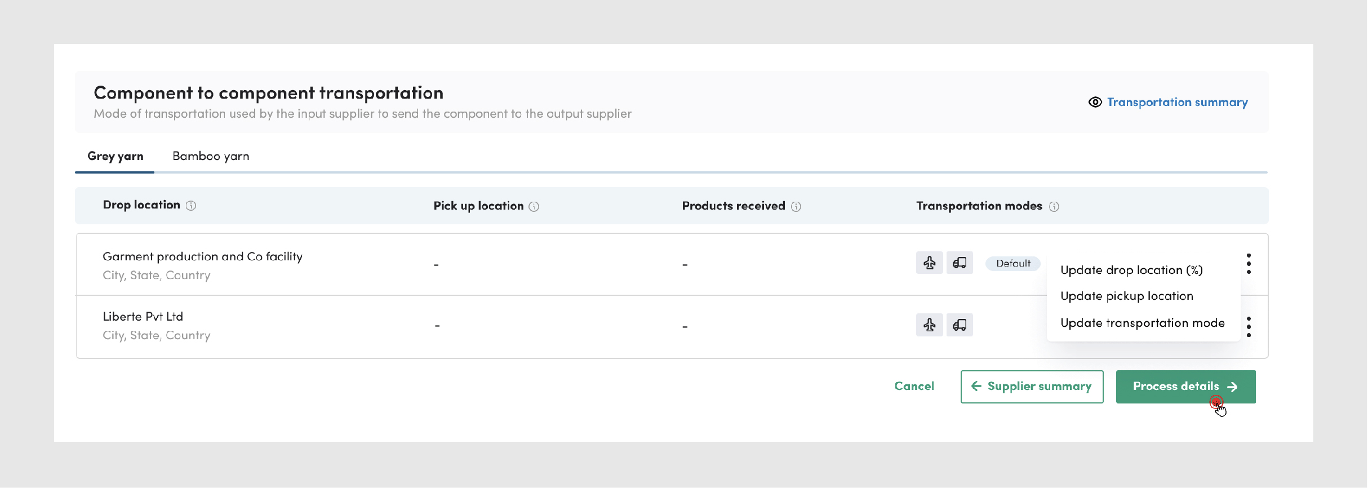Choose Update drop location (%) option
The image size is (1368, 488).
[x=1131, y=270]
